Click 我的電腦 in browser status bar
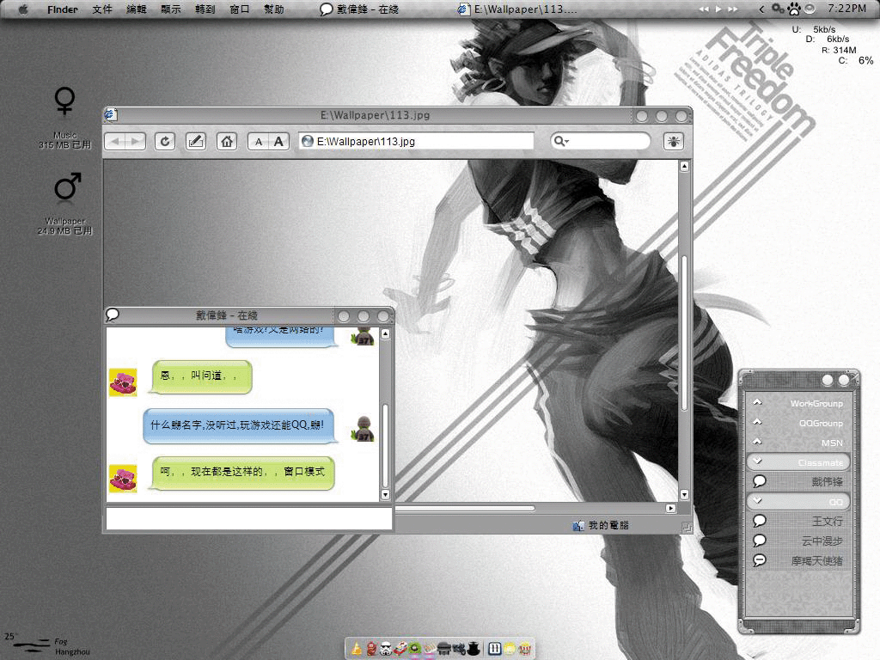This screenshot has height=660, width=880. click(x=601, y=525)
